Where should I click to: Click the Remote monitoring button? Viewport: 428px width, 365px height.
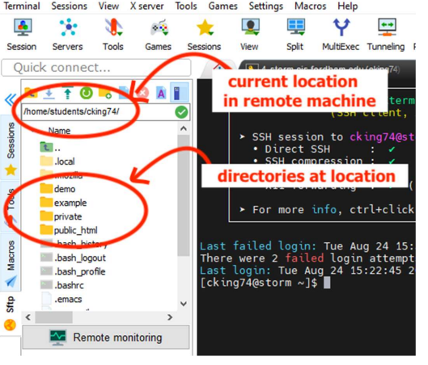[106, 338]
